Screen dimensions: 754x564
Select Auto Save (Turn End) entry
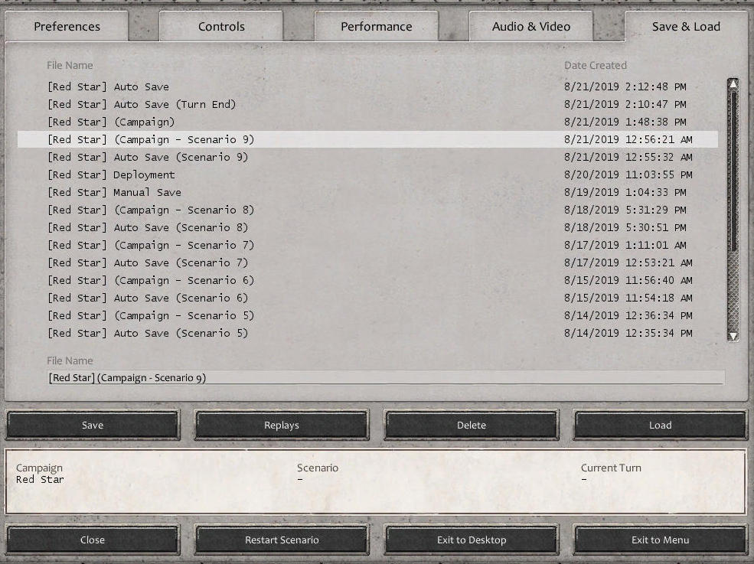(142, 105)
